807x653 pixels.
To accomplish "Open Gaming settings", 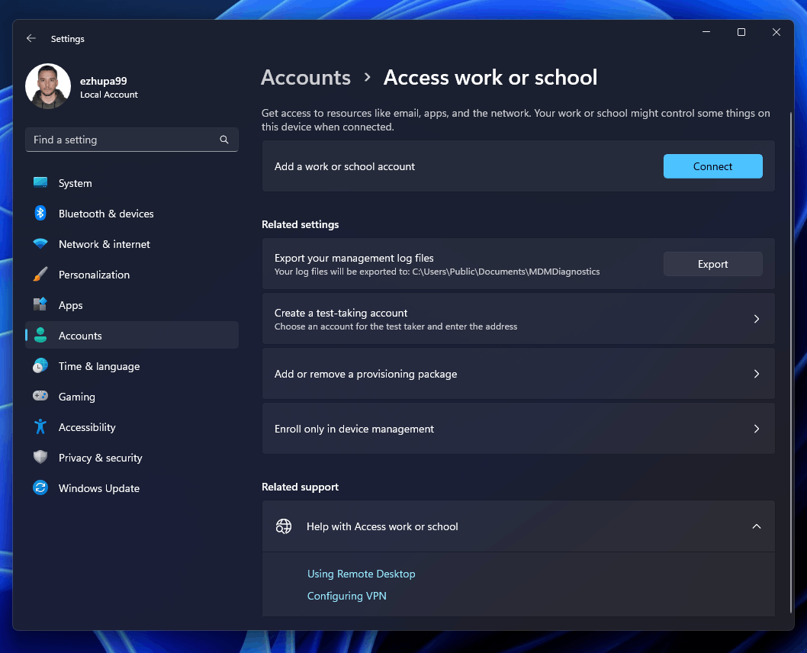I will (x=132, y=397).
